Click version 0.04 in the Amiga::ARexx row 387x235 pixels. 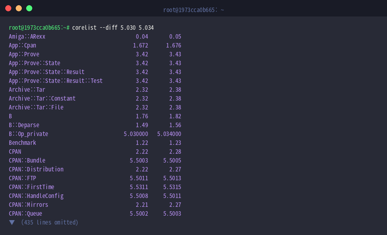(x=142, y=37)
